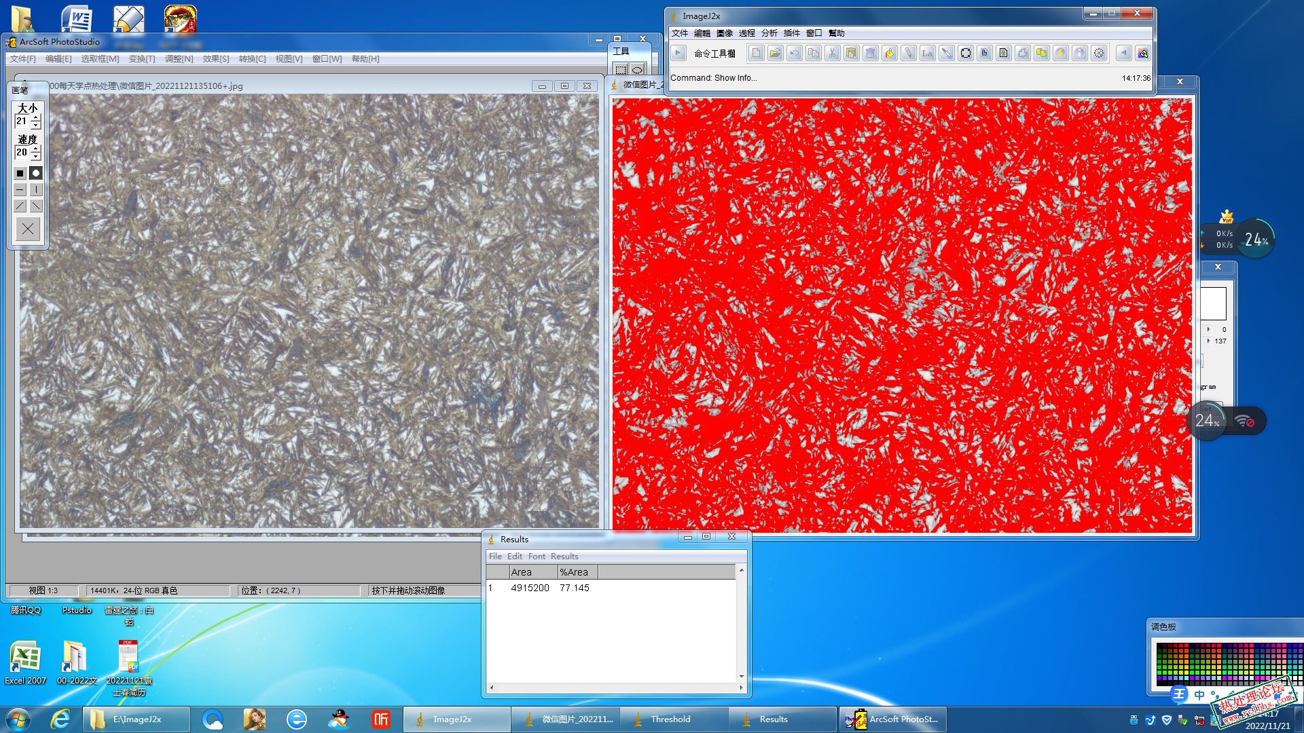Click the lightning bolt icon in ImageJ2x toolbar
Image resolution: width=1304 pixels, height=733 pixels.
(1061, 53)
